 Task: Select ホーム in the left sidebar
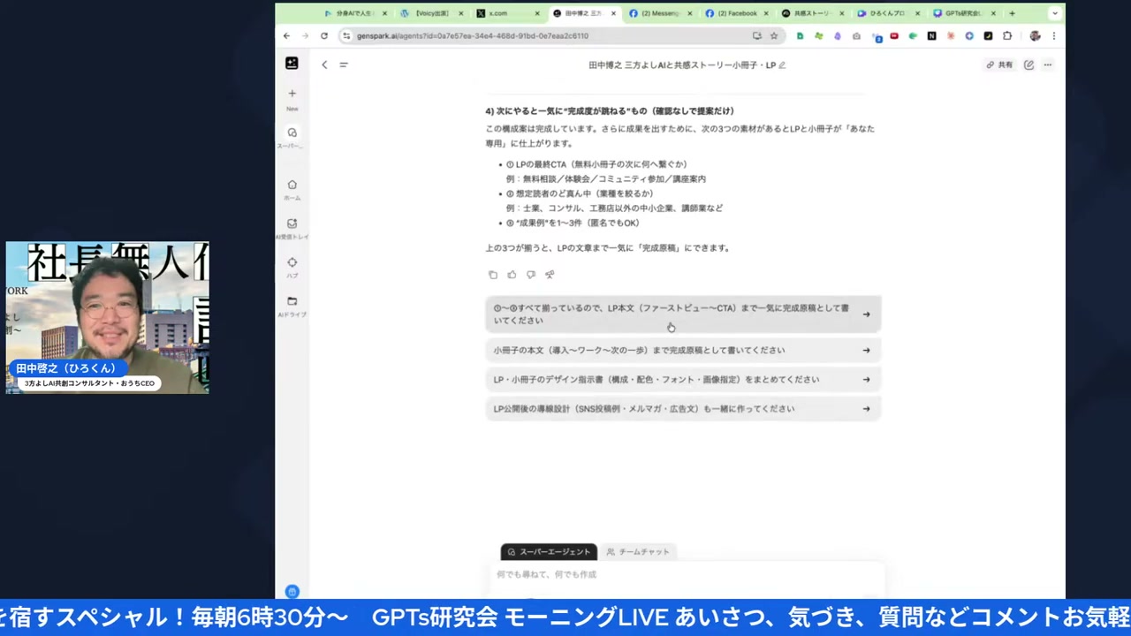point(292,184)
